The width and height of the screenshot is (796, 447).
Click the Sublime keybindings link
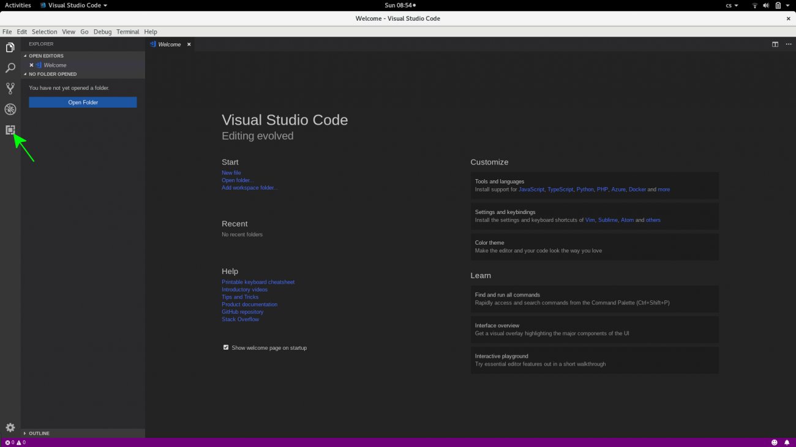point(608,220)
